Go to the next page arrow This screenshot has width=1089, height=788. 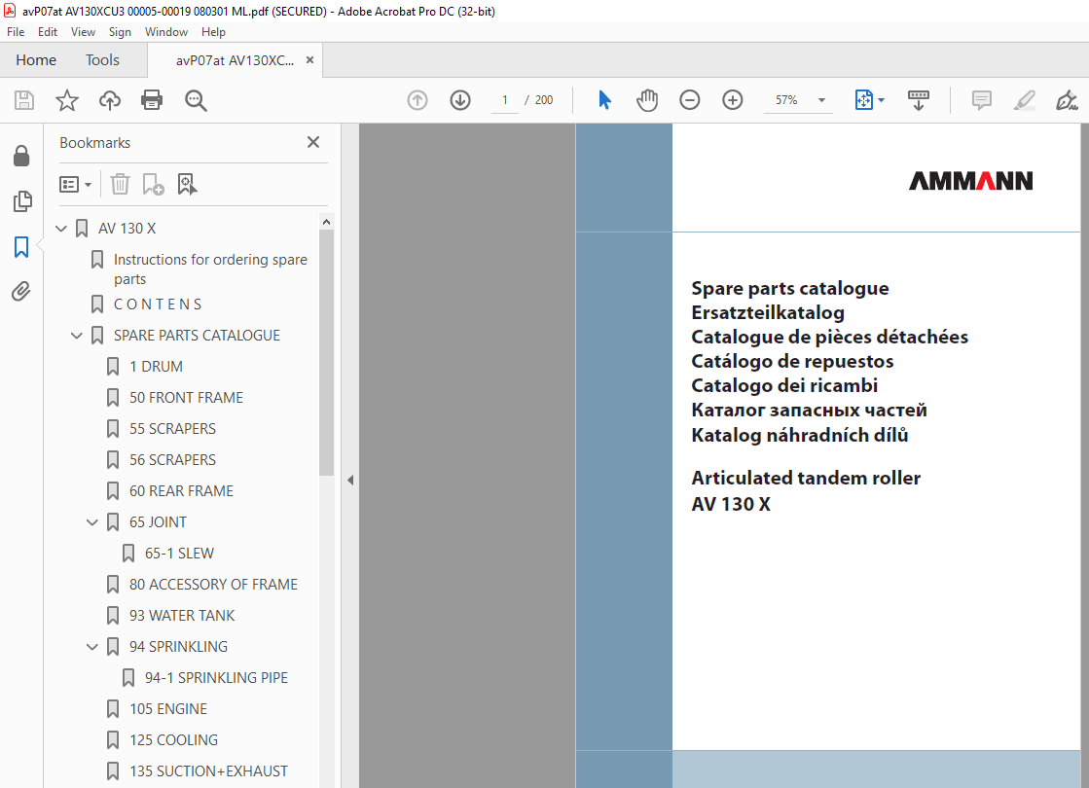[x=460, y=100]
